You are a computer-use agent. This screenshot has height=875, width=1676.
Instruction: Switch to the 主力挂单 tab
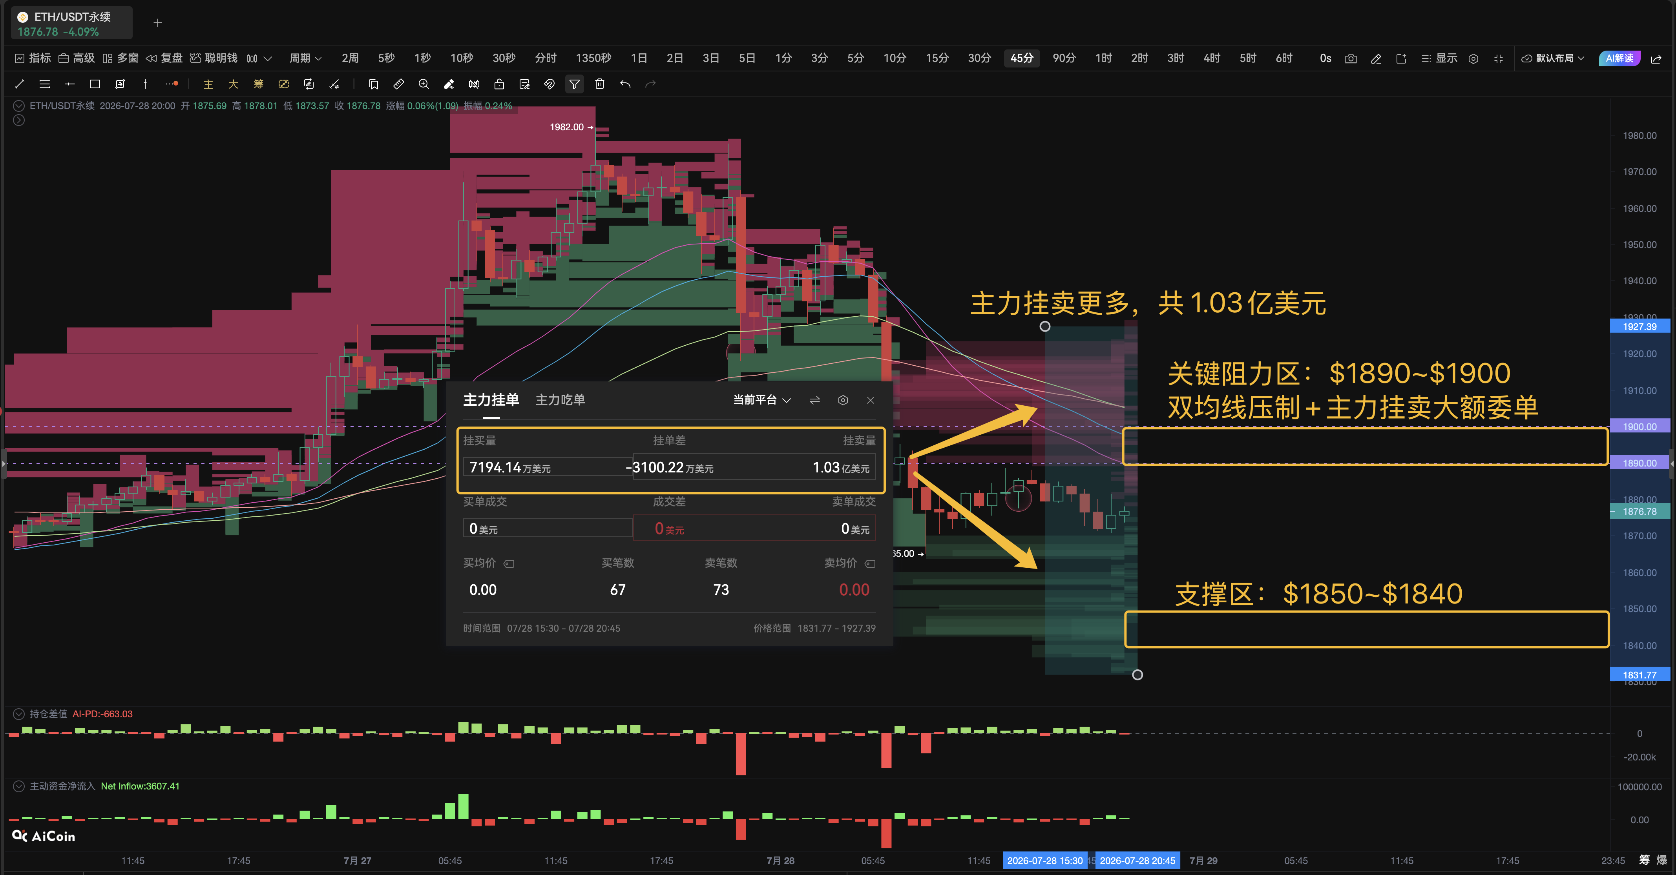(x=491, y=400)
